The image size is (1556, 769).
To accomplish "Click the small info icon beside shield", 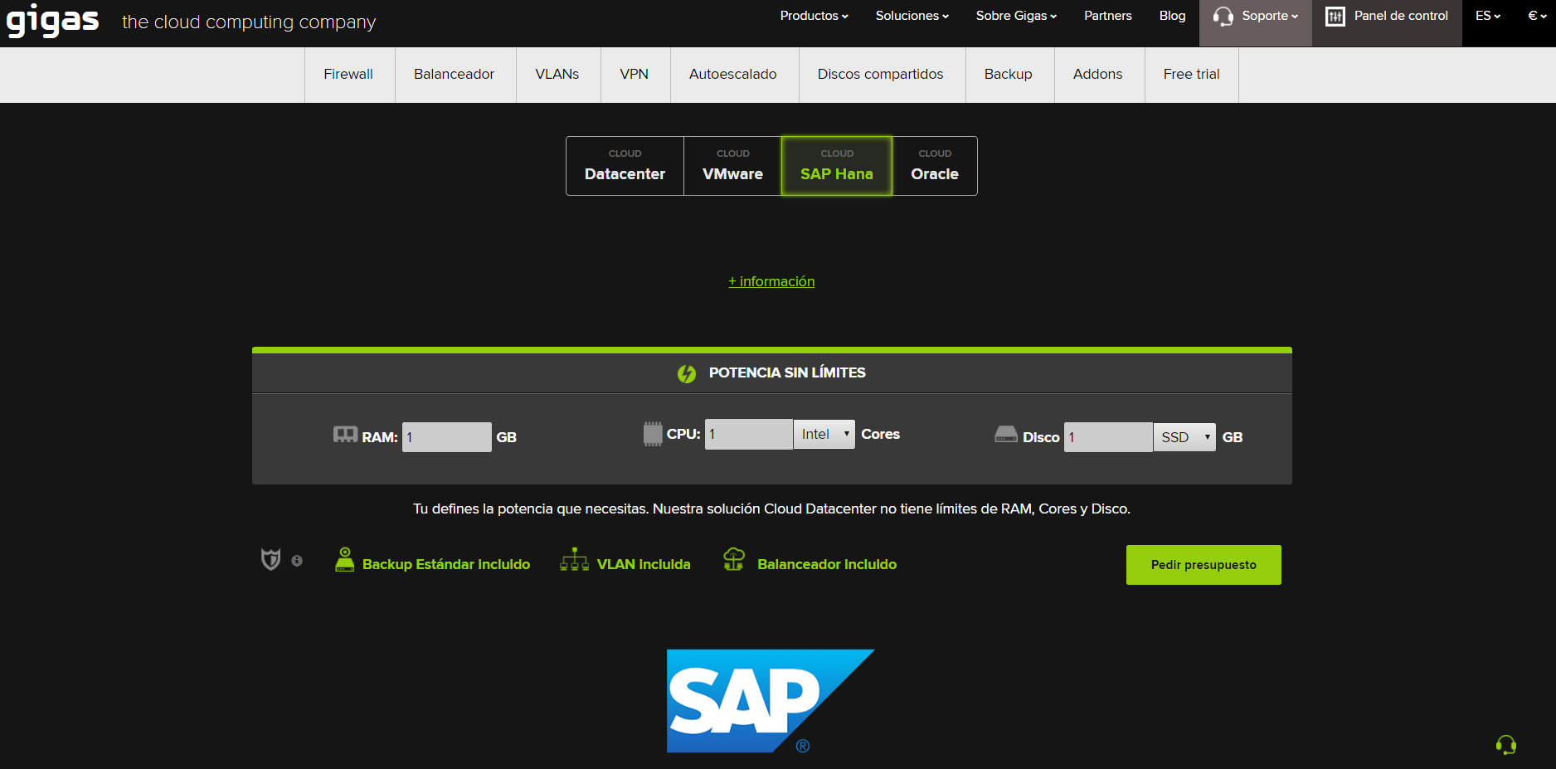I will 297,561.
